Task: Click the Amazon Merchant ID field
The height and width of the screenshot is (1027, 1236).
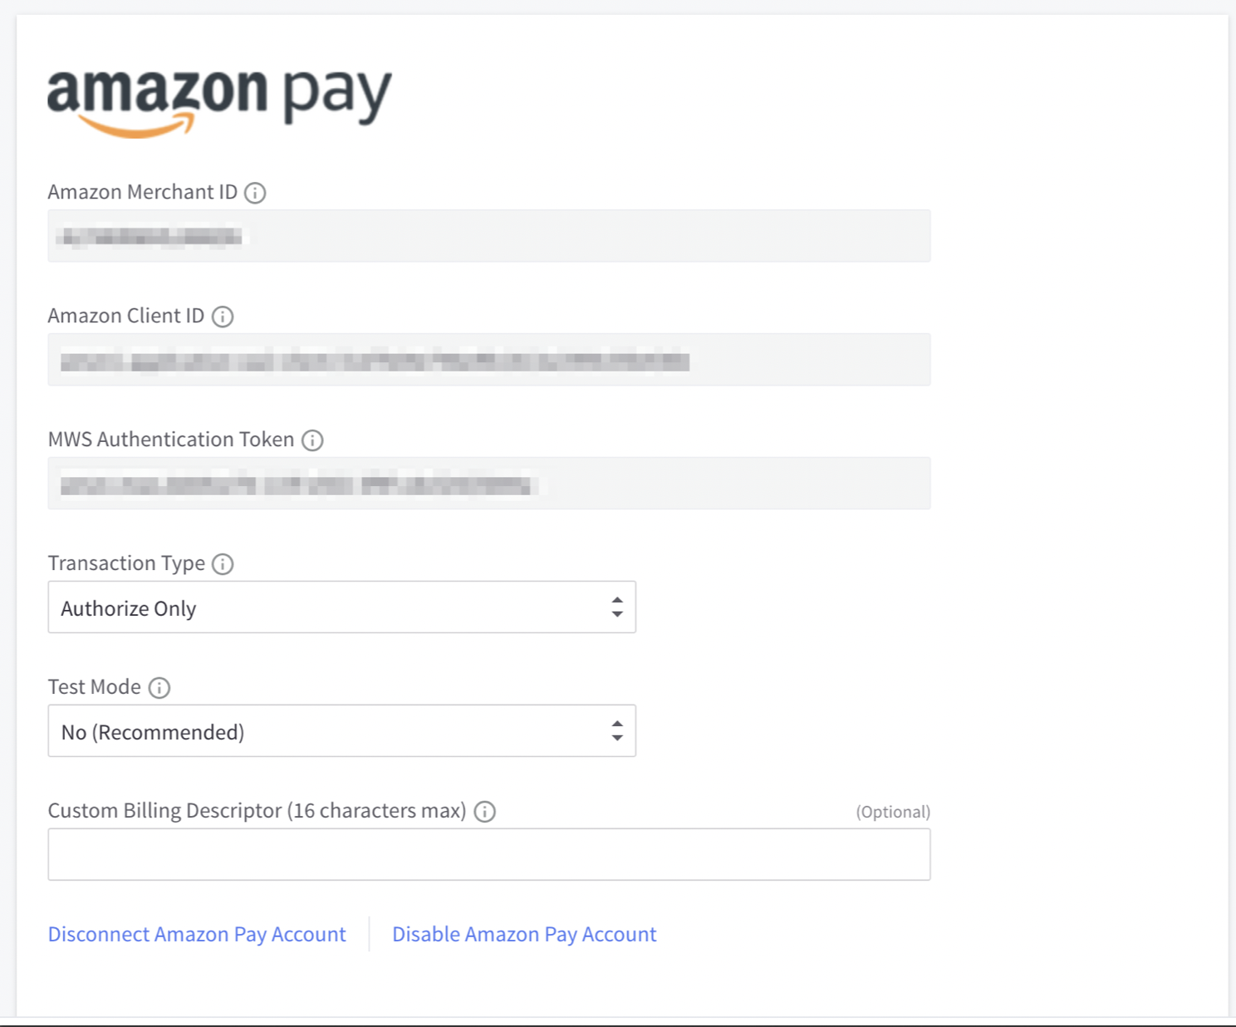Action: [x=488, y=236]
